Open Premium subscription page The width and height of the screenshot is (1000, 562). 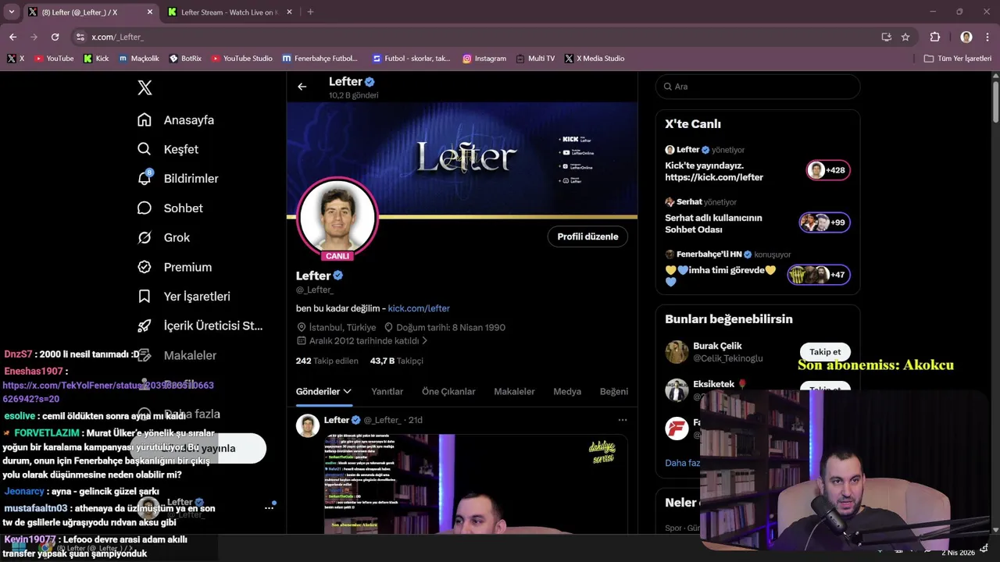coord(175,267)
